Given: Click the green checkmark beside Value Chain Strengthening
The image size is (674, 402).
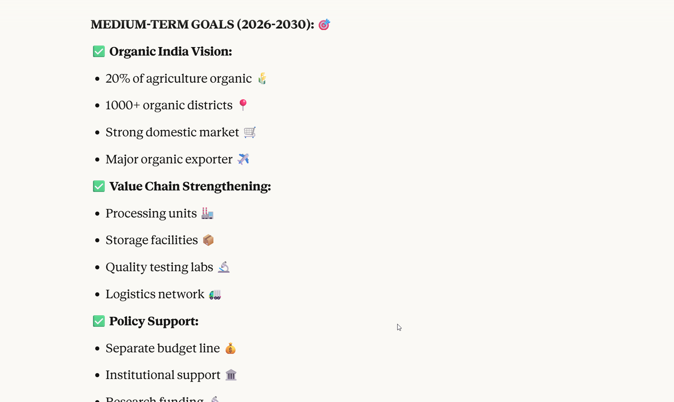Looking at the screenshot, I should coord(99,186).
